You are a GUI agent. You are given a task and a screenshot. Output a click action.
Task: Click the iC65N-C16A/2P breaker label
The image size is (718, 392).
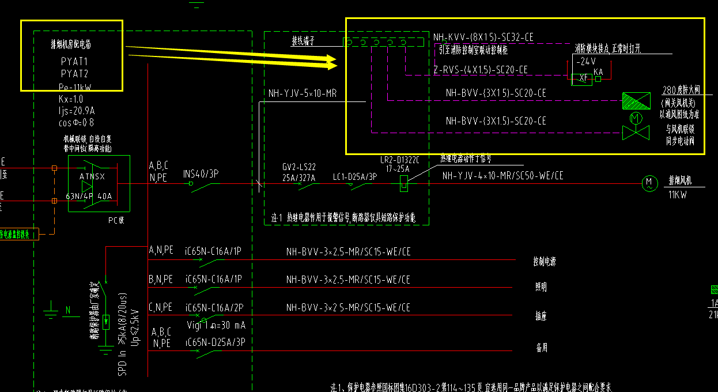point(214,307)
